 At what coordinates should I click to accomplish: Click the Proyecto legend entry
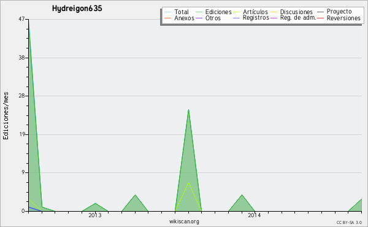pos(334,11)
